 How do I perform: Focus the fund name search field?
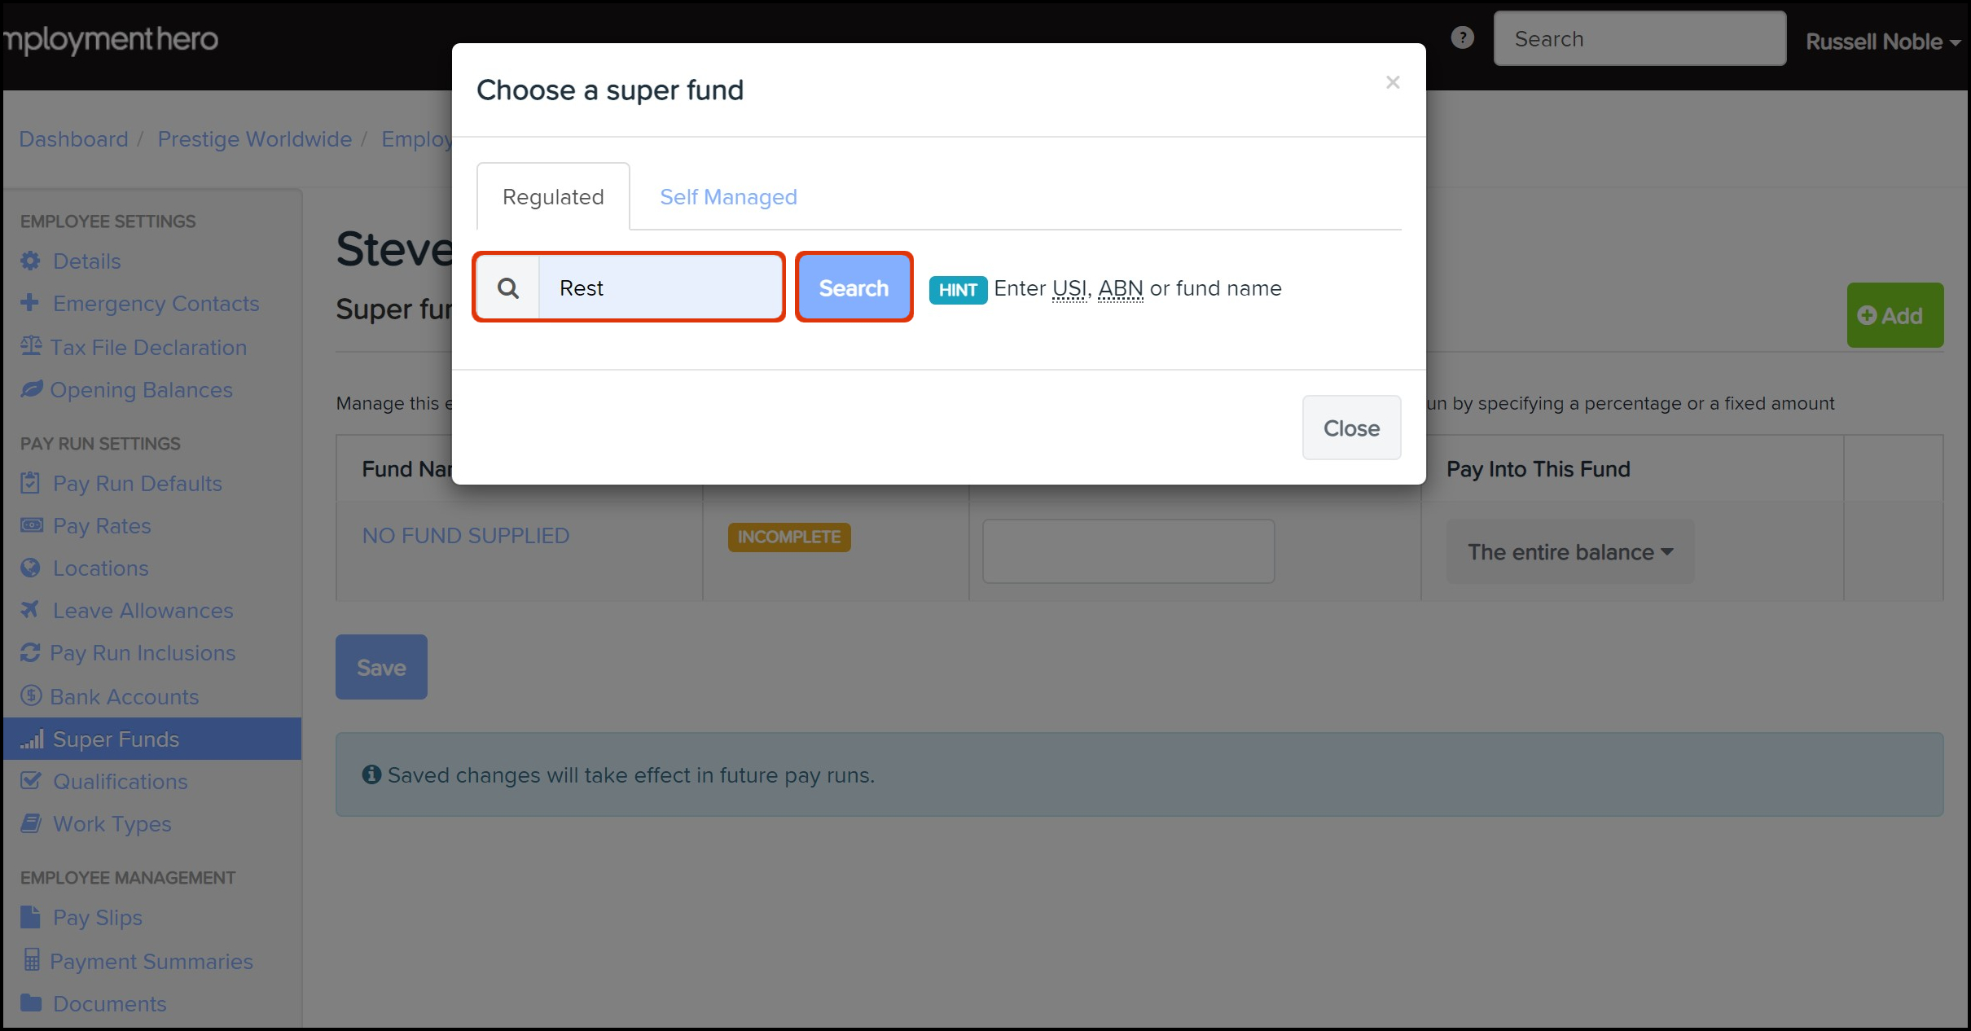[660, 288]
